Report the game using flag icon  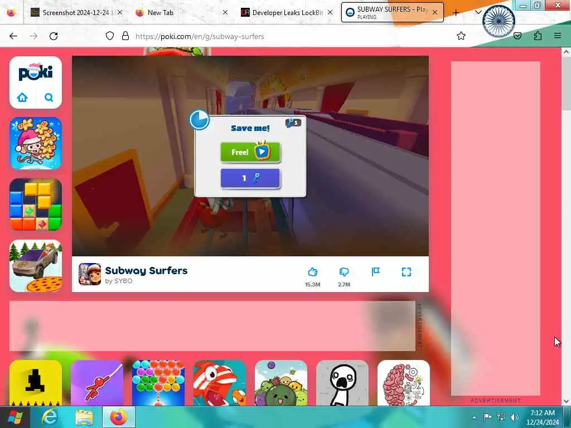point(375,272)
